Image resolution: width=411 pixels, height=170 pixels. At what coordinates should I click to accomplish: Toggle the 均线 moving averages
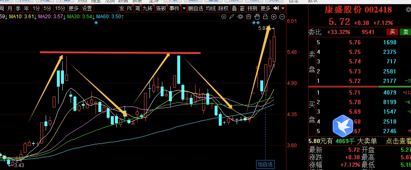point(211,8)
